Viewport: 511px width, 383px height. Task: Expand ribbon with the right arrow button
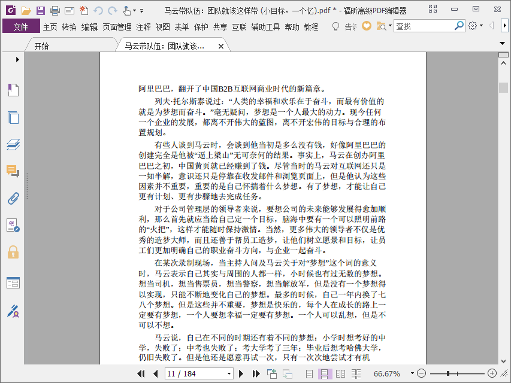pos(504,25)
